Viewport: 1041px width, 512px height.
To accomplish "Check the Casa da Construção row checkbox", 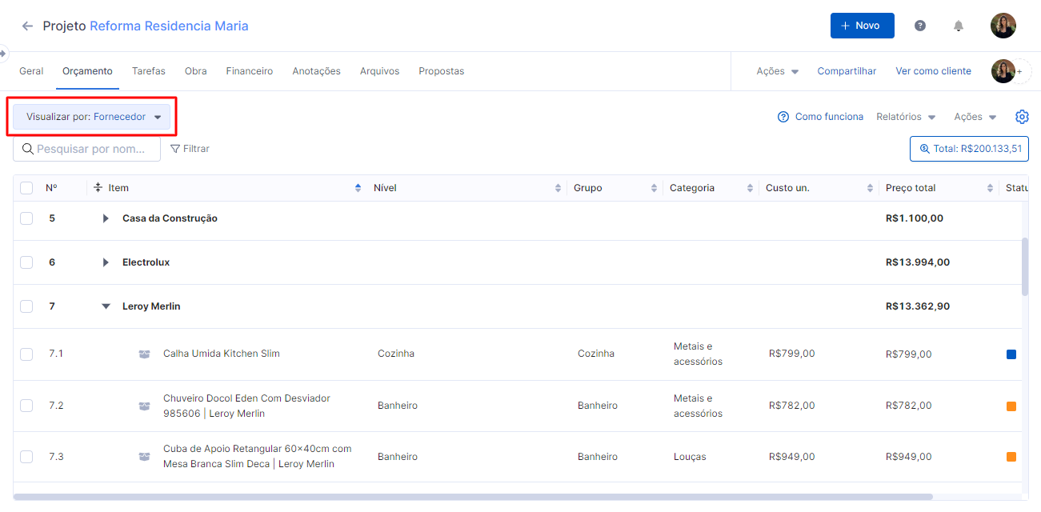I will point(26,218).
